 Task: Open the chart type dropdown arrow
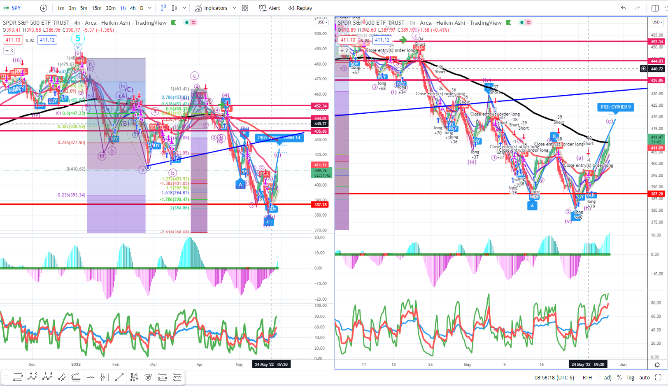pyautogui.click(x=184, y=8)
